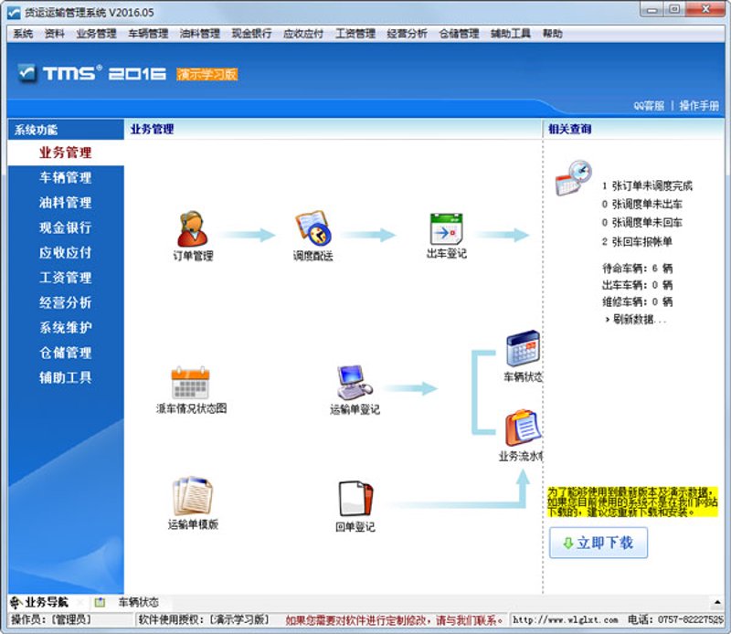The image size is (731, 634).
Task: Click the 刷新数据 refresh link
Action: (x=636, y=320)
